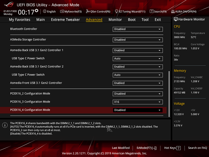Open Asmedia Back USB Controller 1 dropdown

[x=137, y=50]
